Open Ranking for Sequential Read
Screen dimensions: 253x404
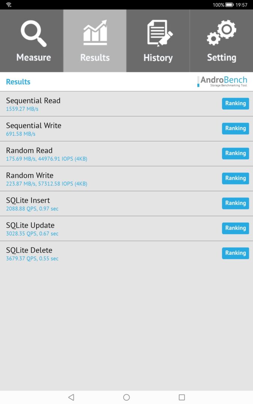[235, 103]
